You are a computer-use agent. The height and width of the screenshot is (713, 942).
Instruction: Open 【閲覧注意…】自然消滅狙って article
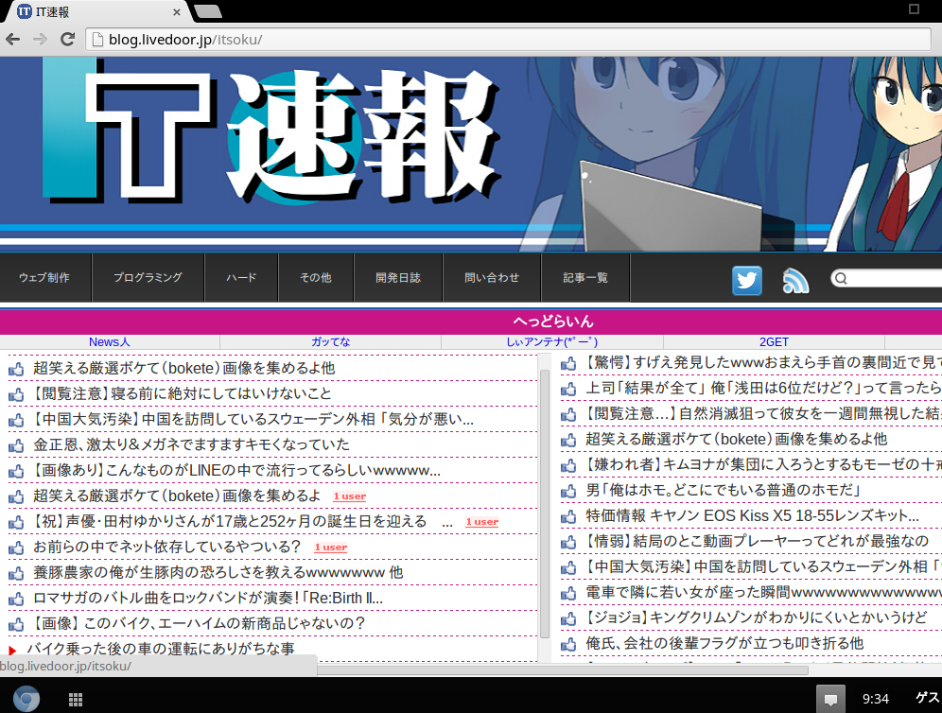[763, 413]
